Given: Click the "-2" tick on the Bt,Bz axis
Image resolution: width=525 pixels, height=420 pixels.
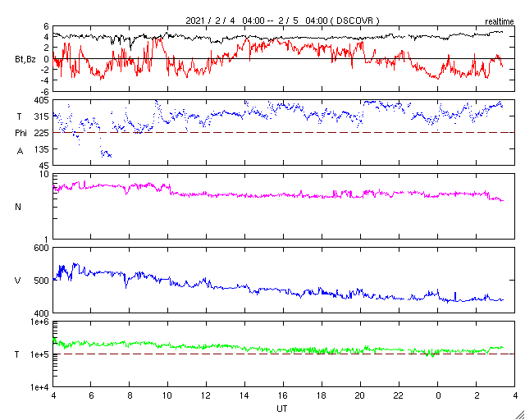Looking at the screenshot, I should 45,70.
